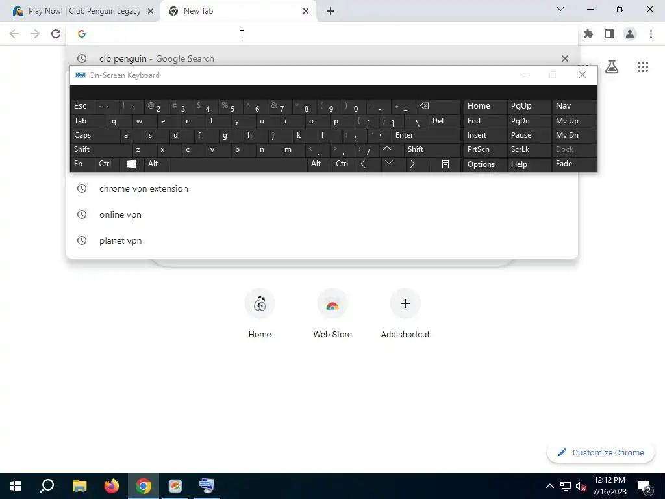
Task: Click Help on On-Screen Keyboard
Action: [x=530, y=164]
